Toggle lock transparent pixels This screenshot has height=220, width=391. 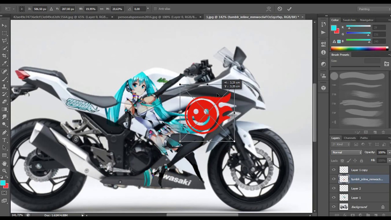(342, 160)
